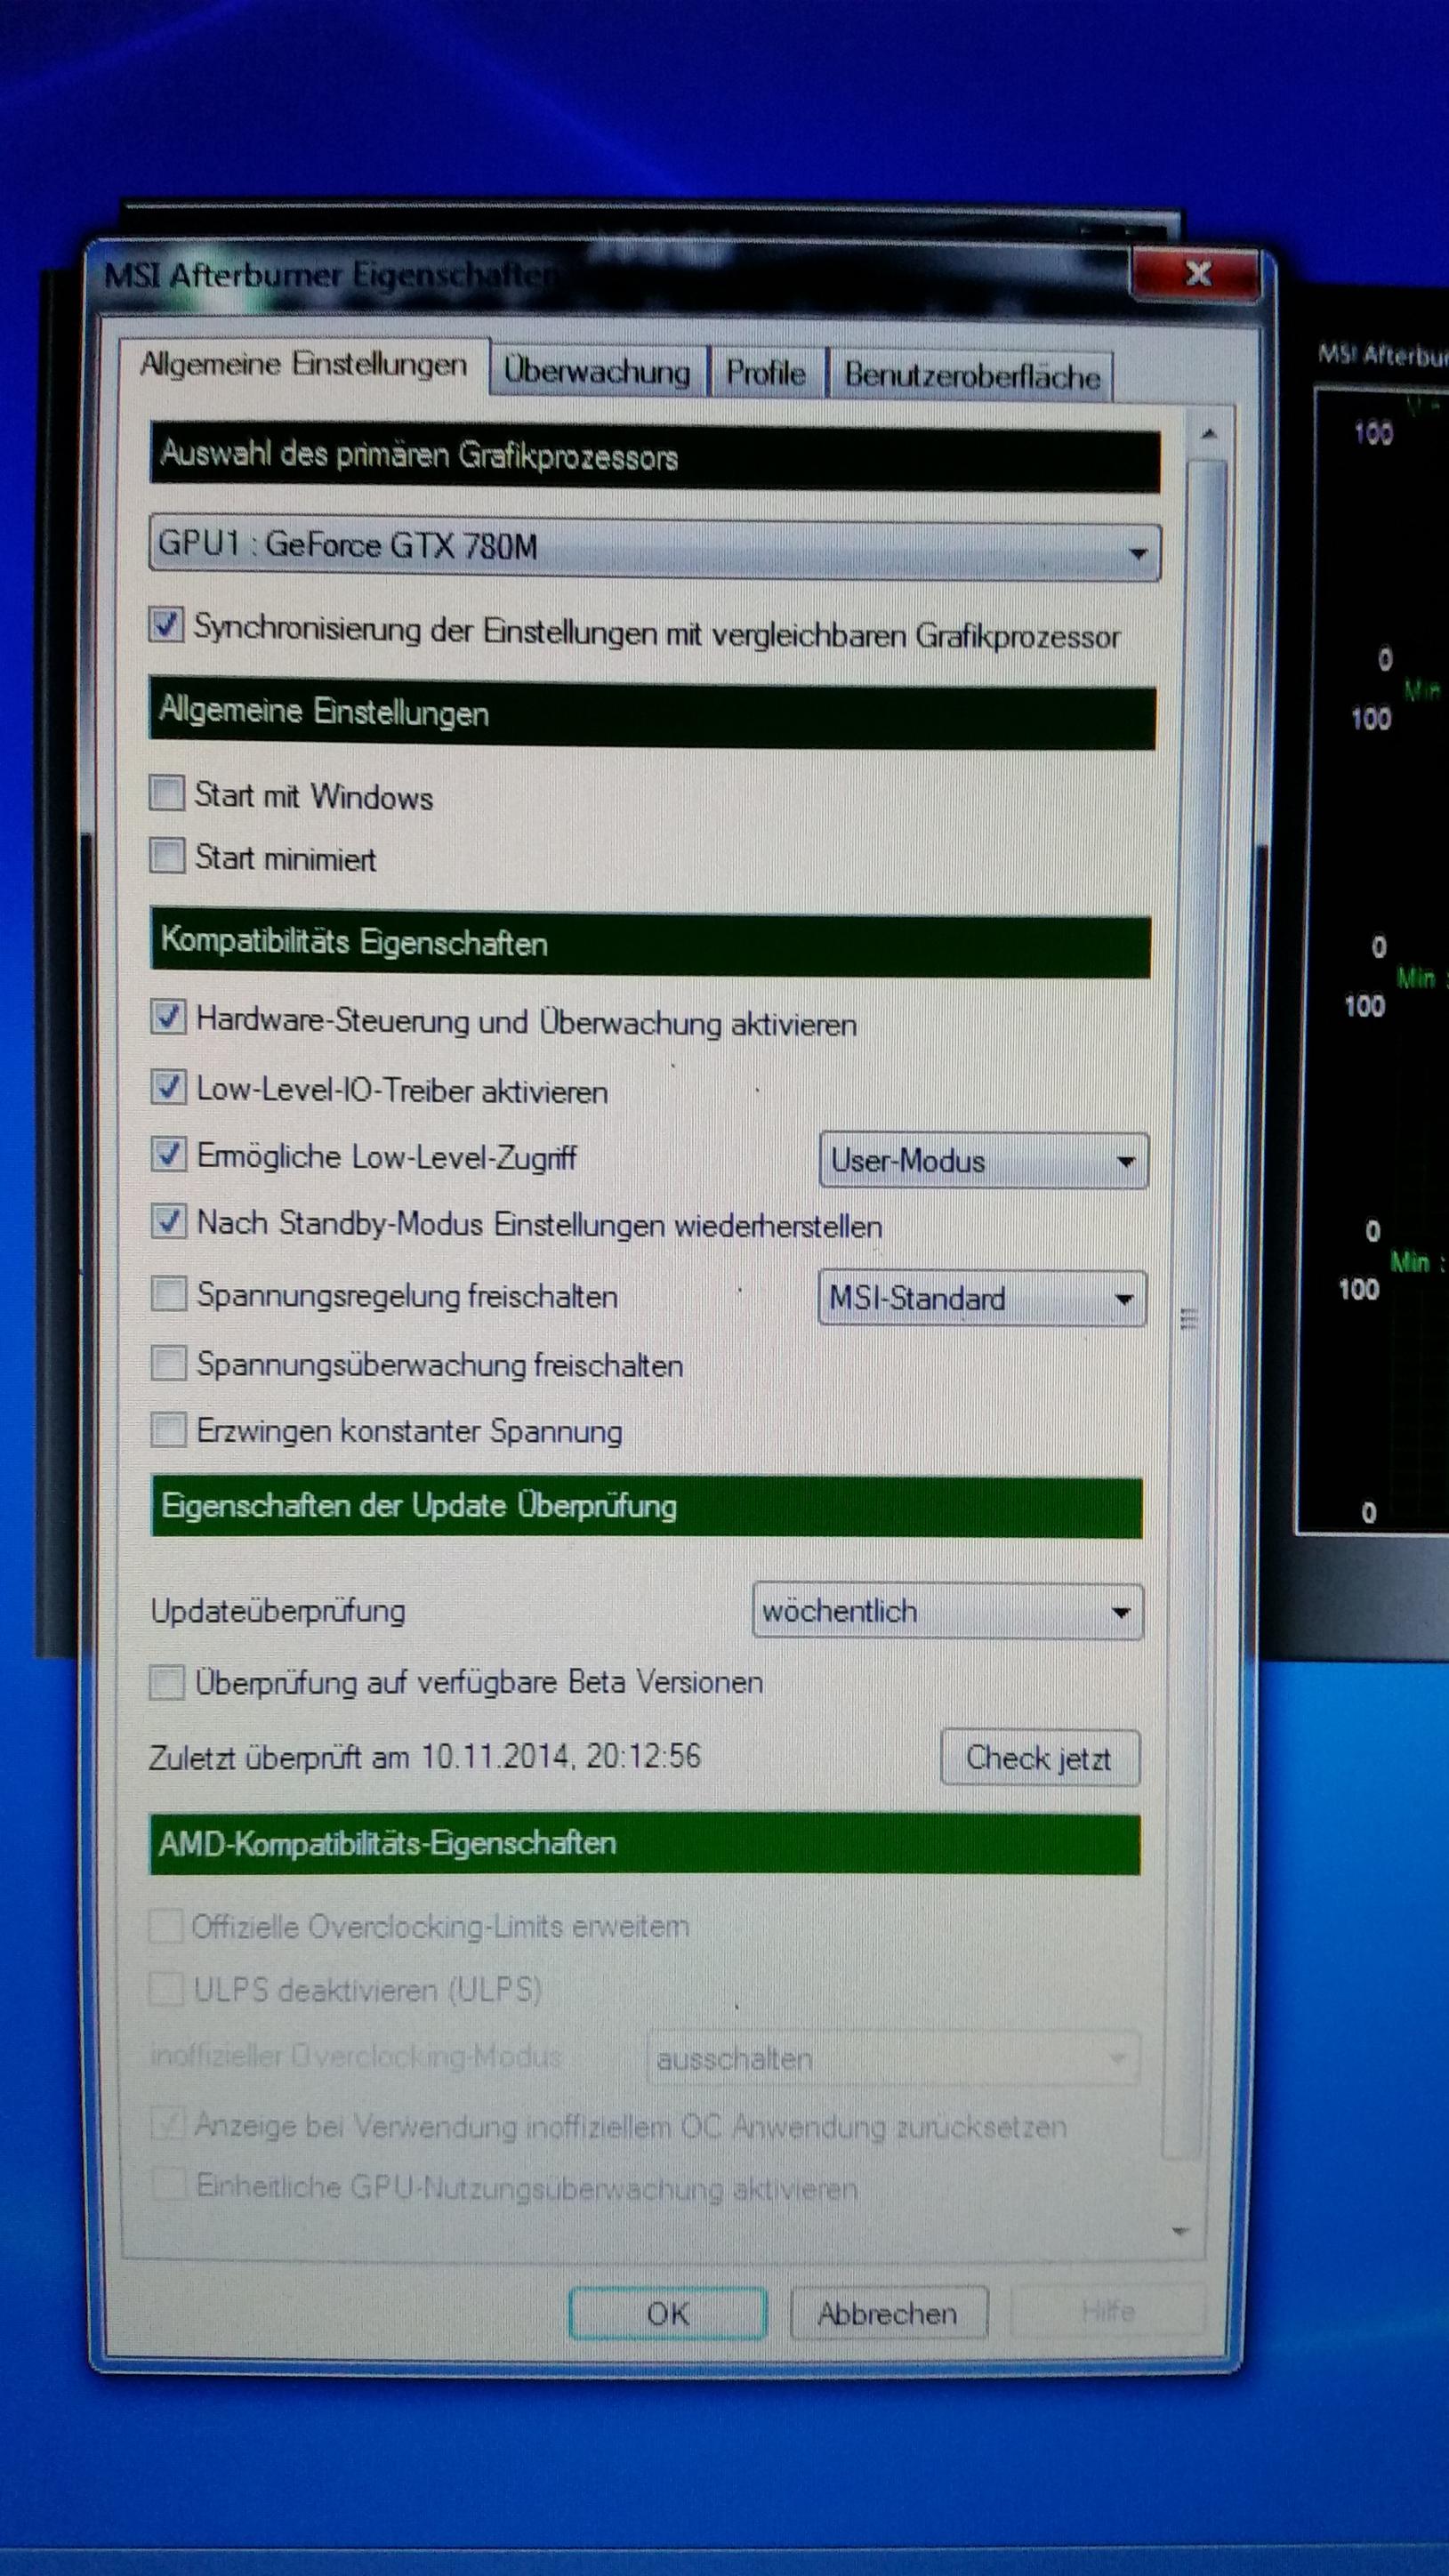Open the GPU1 GeForce GTX 780M dropdown
This screenshot has width=1449, height=2576.
point(655,547)
